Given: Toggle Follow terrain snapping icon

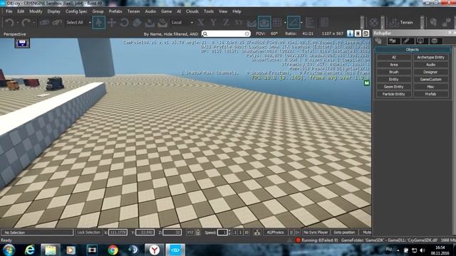Looking at the screenshot, I should [x=252, y=23].
